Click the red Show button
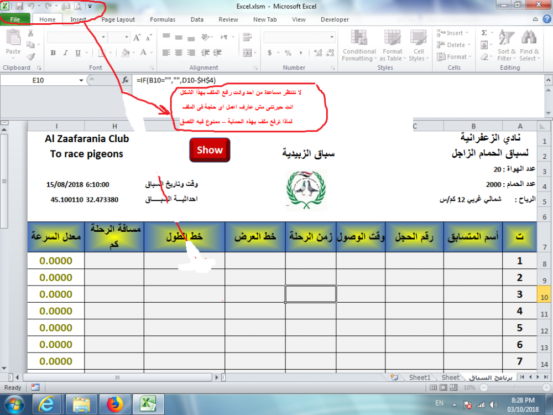This screenshot has height=415, width=553. pyautogui.click(x=210, y=150)
